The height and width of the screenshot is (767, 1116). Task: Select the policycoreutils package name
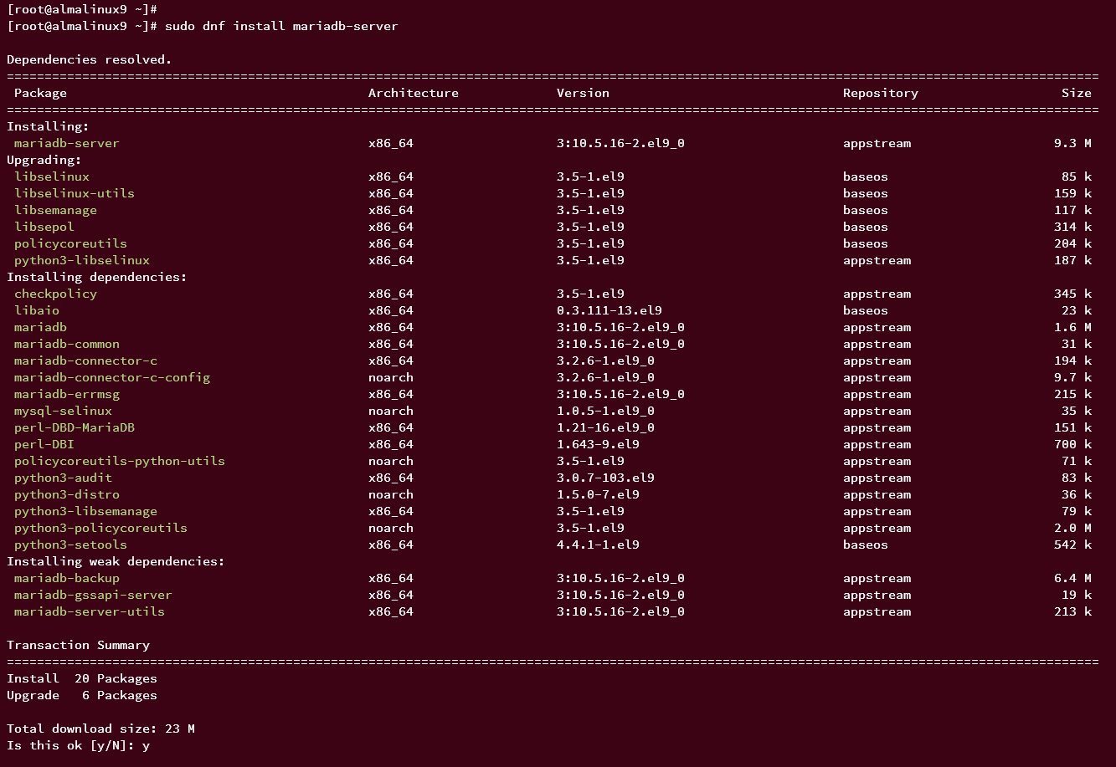(x=70, y=243)
